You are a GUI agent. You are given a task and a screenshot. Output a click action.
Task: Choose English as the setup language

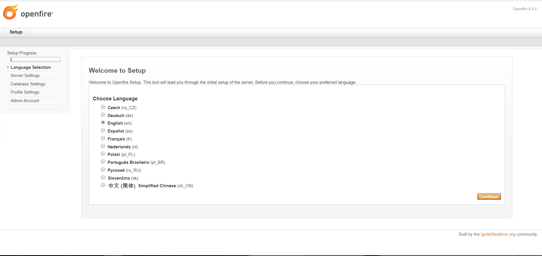103,122
